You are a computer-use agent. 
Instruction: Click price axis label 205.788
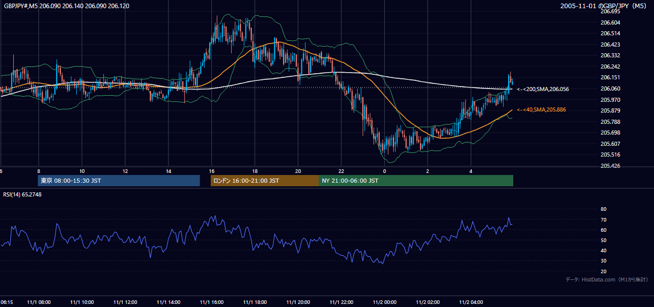click(610, 122)
